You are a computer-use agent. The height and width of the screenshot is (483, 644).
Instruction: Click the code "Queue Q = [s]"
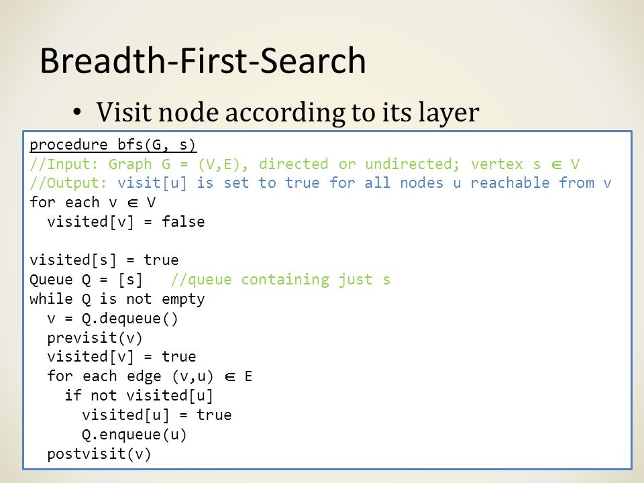[86, 280]
